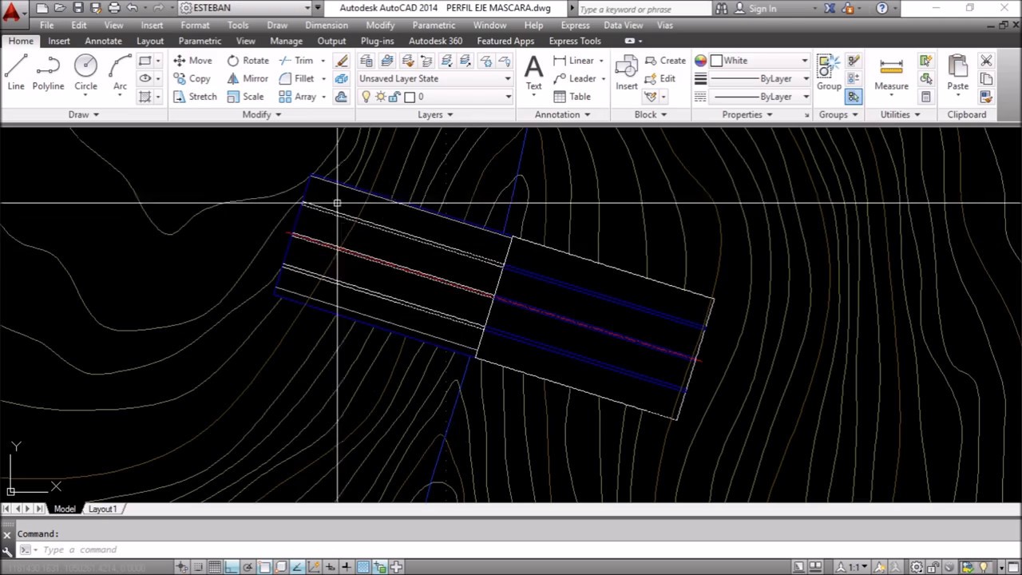Click the Create block tool
This screenshot has height=575, width=1022.
(x=665, y=61)
